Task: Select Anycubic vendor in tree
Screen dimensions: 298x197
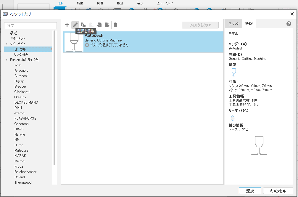Action: click(21, 71)
